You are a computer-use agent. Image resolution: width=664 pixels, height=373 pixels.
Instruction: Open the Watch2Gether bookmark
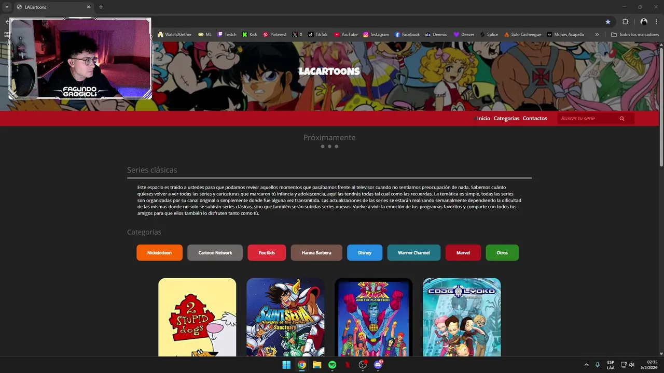(174, 35)
